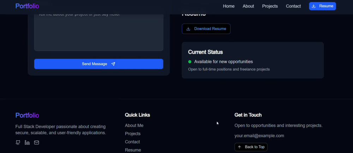Click the Full Stack Developer description text
Viewport: 353px width, 153px height.
pos(61,130)
